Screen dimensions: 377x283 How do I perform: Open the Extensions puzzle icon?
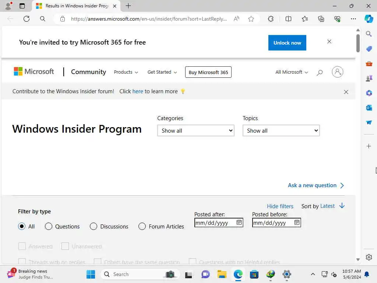[x=271, y=19]
